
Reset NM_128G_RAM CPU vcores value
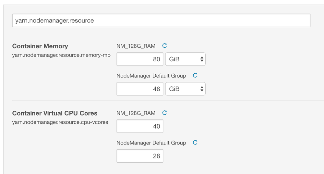[164, 113]
